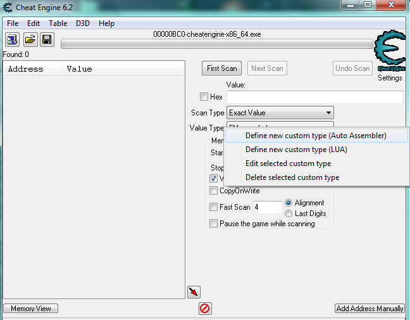Click the First Scan button
410x320 pixels.
click(221, 68)
